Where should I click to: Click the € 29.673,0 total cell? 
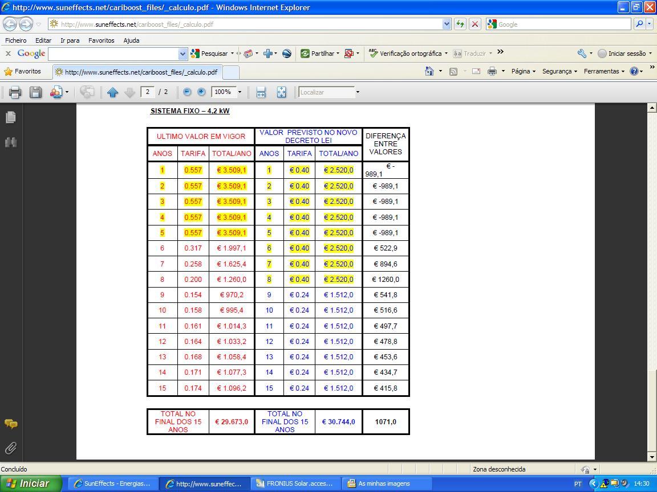(x=232, y=422)
